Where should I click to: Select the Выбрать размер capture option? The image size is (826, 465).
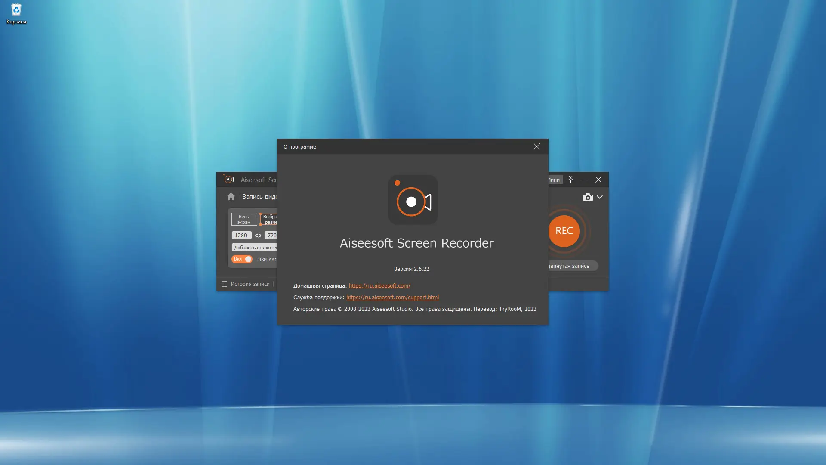pyautogui.click(x=271, y=219)
